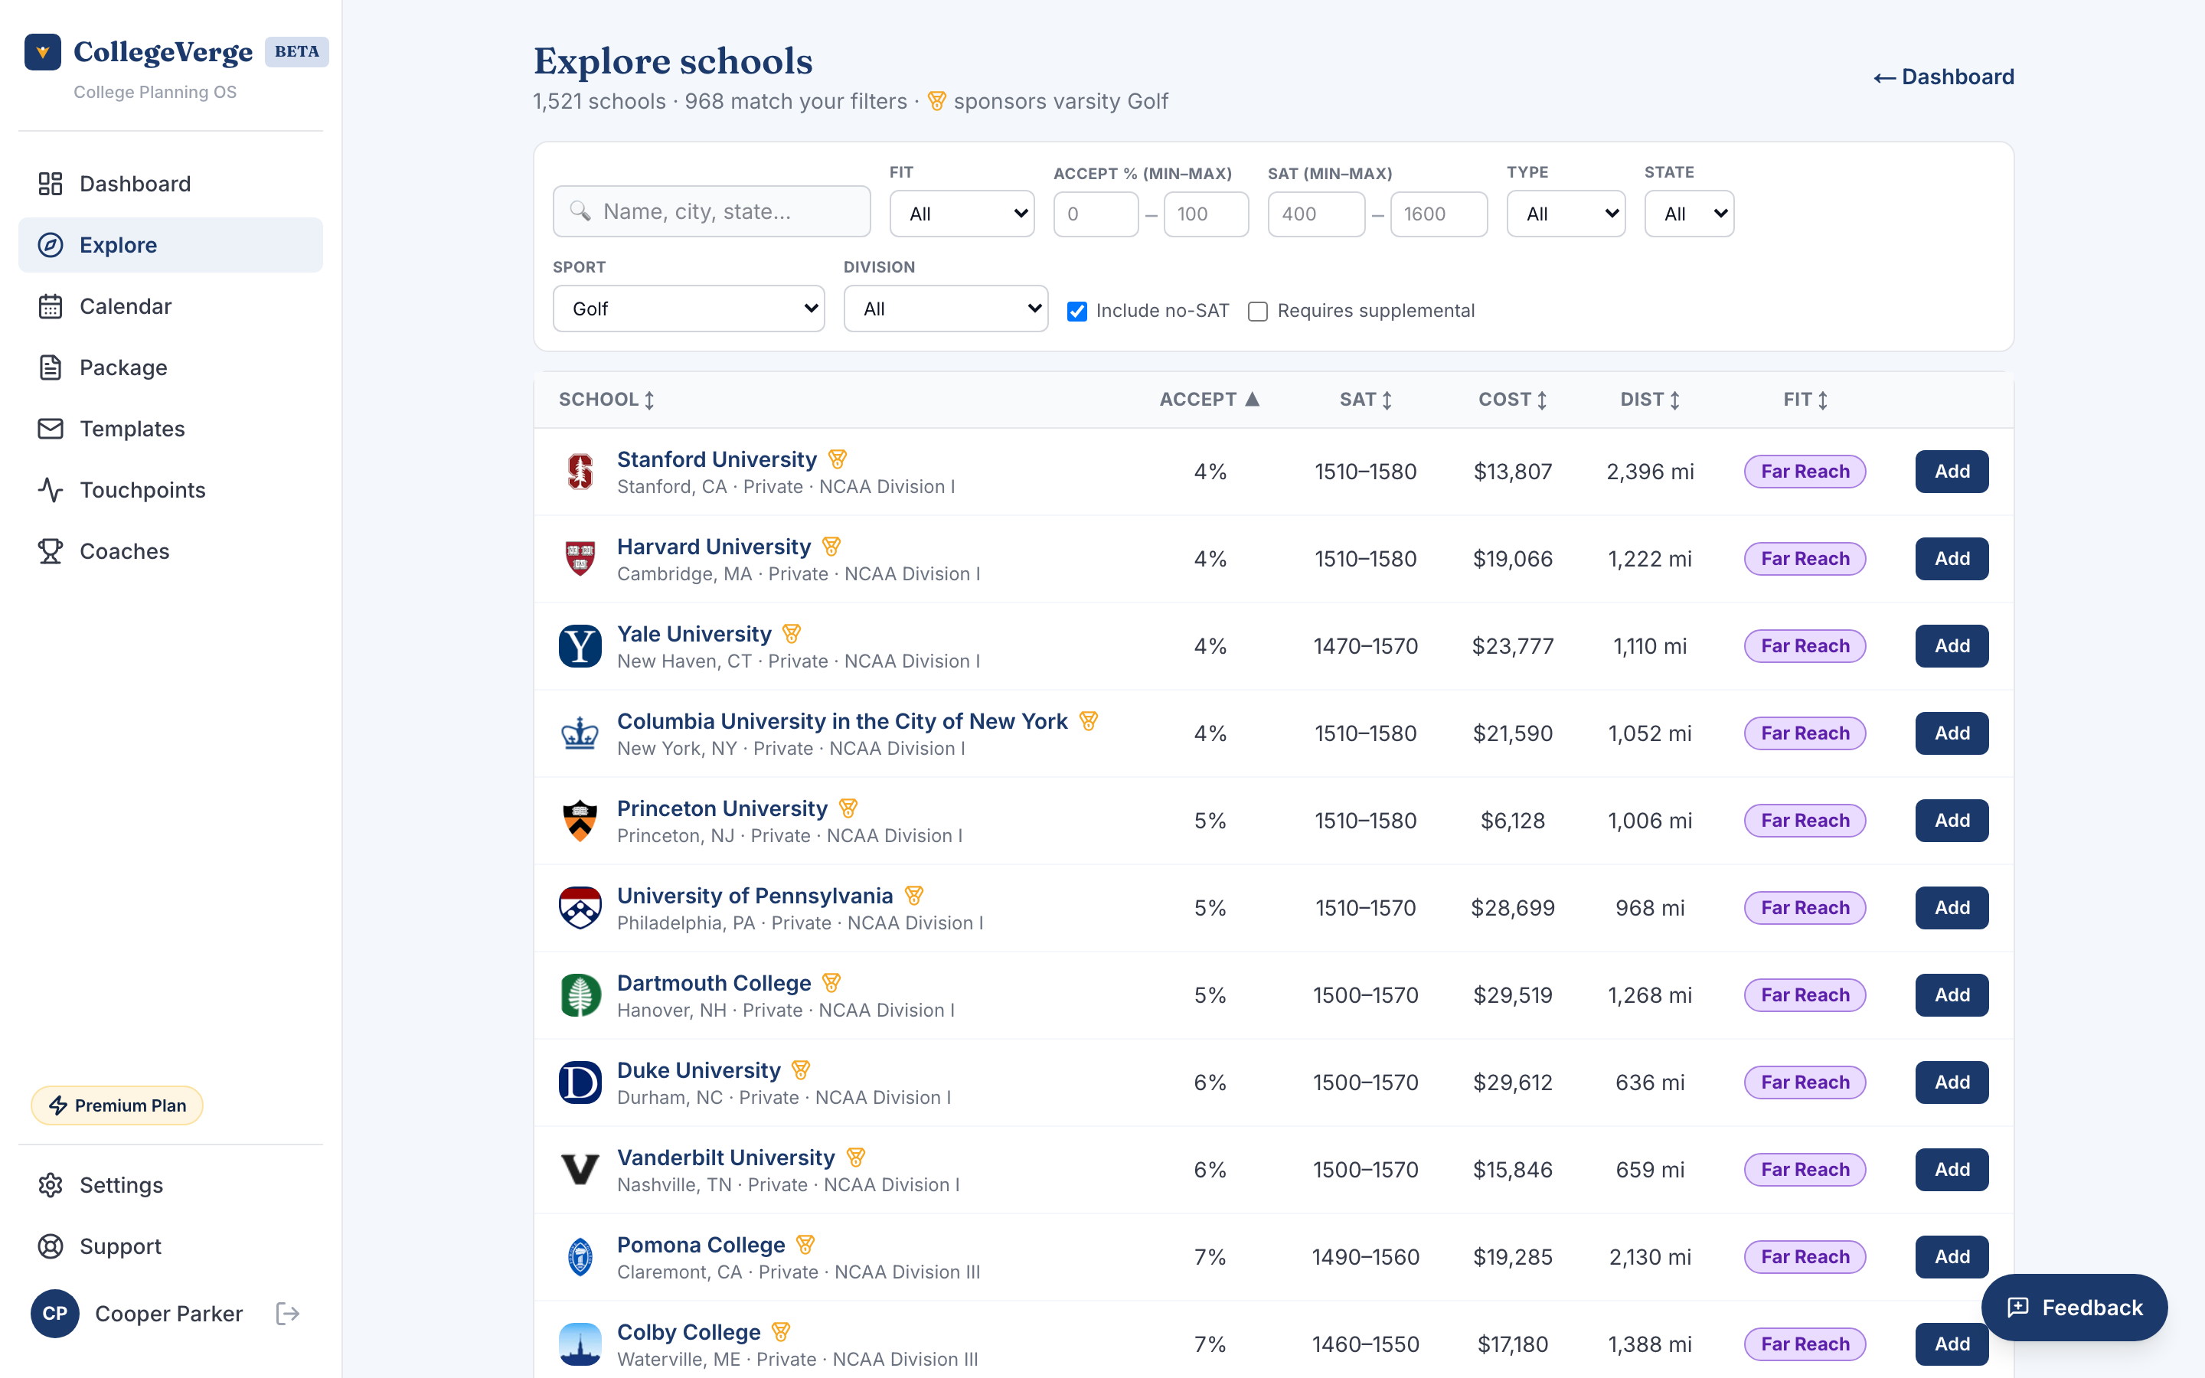
Task: Click the CollegeVerge logo icon
Action: click(x=43, y=52)
